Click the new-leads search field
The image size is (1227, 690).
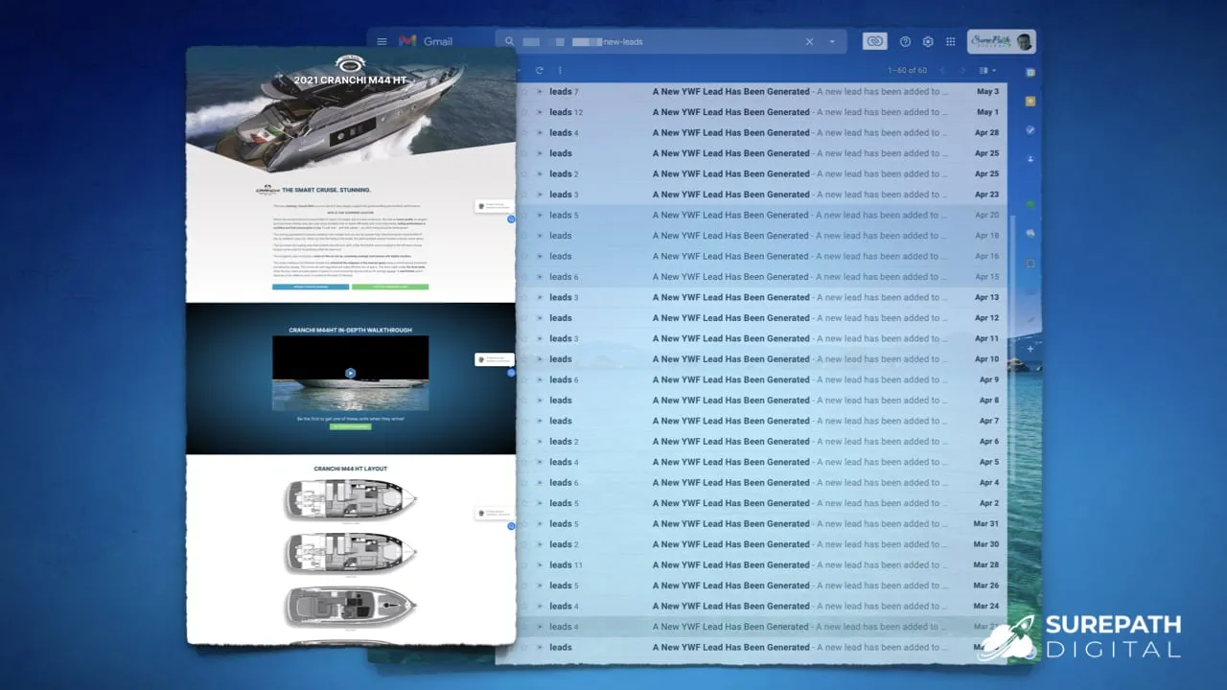coord(661,42)
